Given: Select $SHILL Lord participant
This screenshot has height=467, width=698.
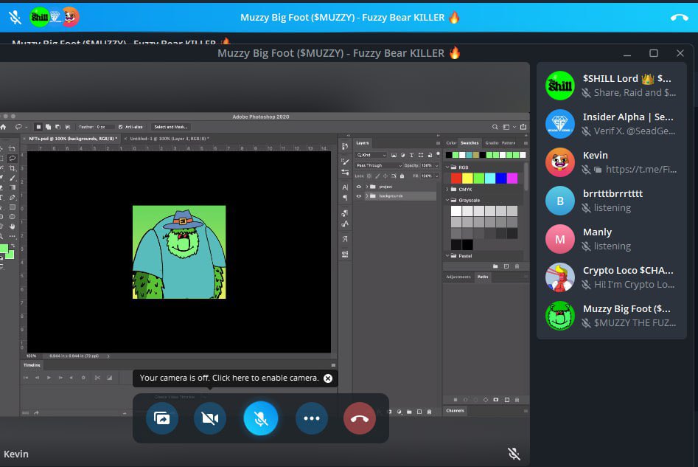Looking at the screenshot, I should (x=612, y=86).
